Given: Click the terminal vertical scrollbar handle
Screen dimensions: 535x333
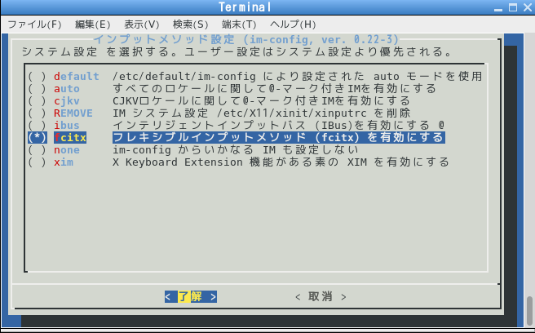Looking at the screenshot, I should 529,311.
